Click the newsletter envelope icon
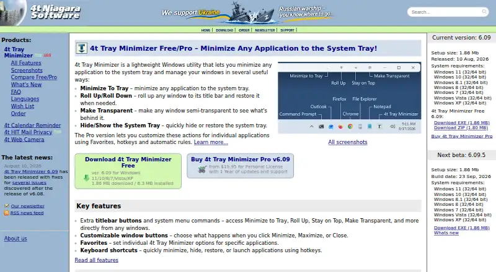This screenshot has width=496, height=272. pyautogui.click(x=7, y=206)
